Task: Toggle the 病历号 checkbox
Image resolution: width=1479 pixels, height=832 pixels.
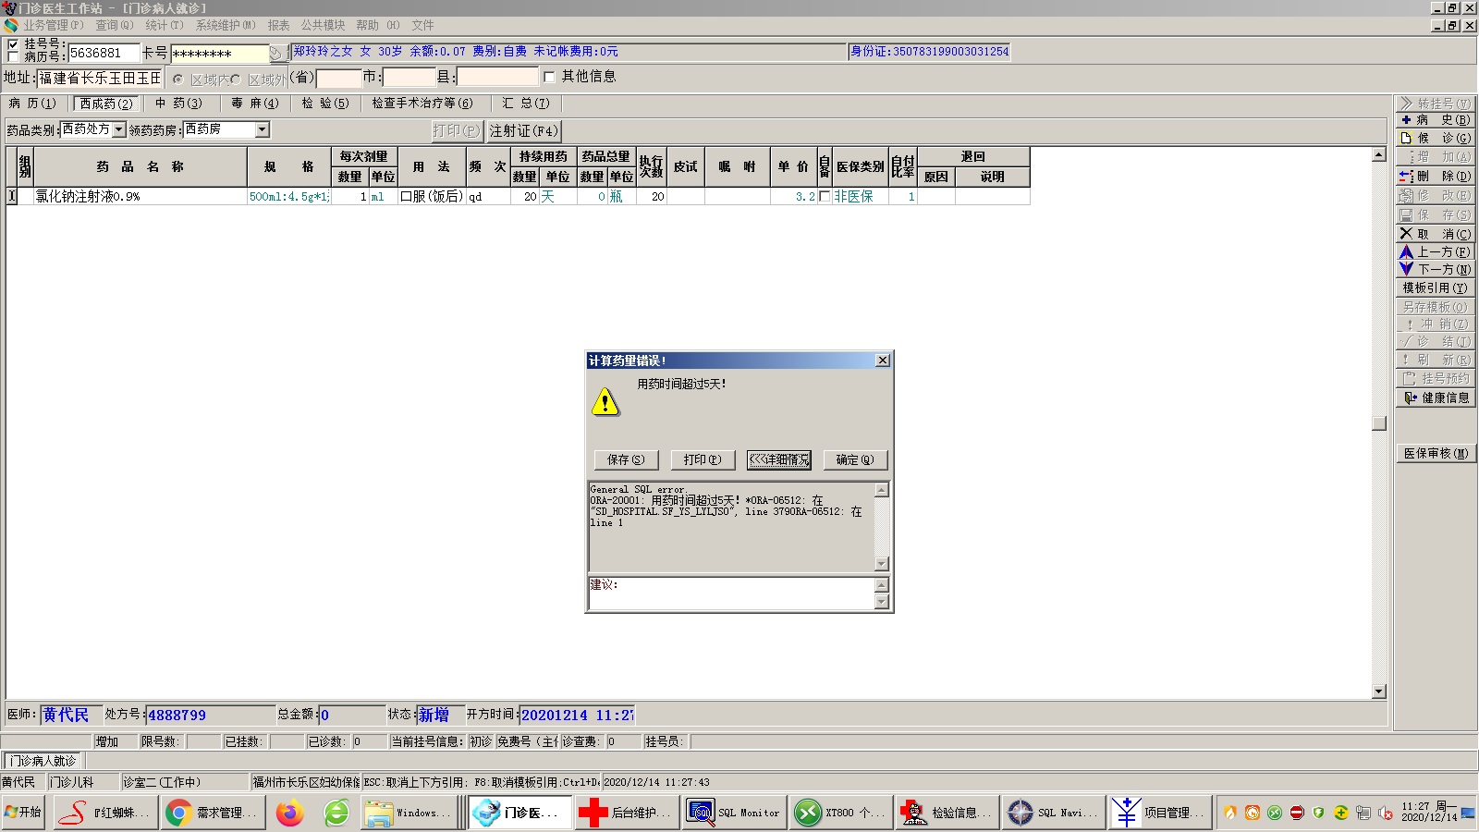Action: 13,56
